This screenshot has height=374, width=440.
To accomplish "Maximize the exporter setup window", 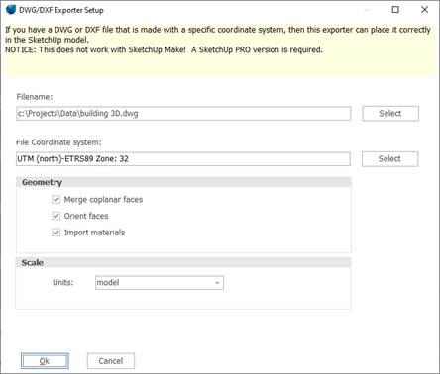I will 395,10.
